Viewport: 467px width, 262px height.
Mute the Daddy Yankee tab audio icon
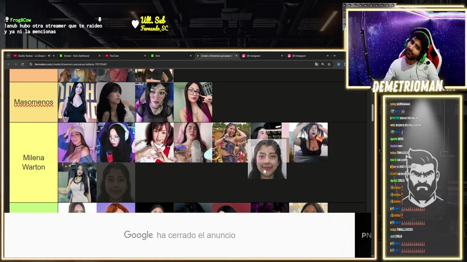49,56
